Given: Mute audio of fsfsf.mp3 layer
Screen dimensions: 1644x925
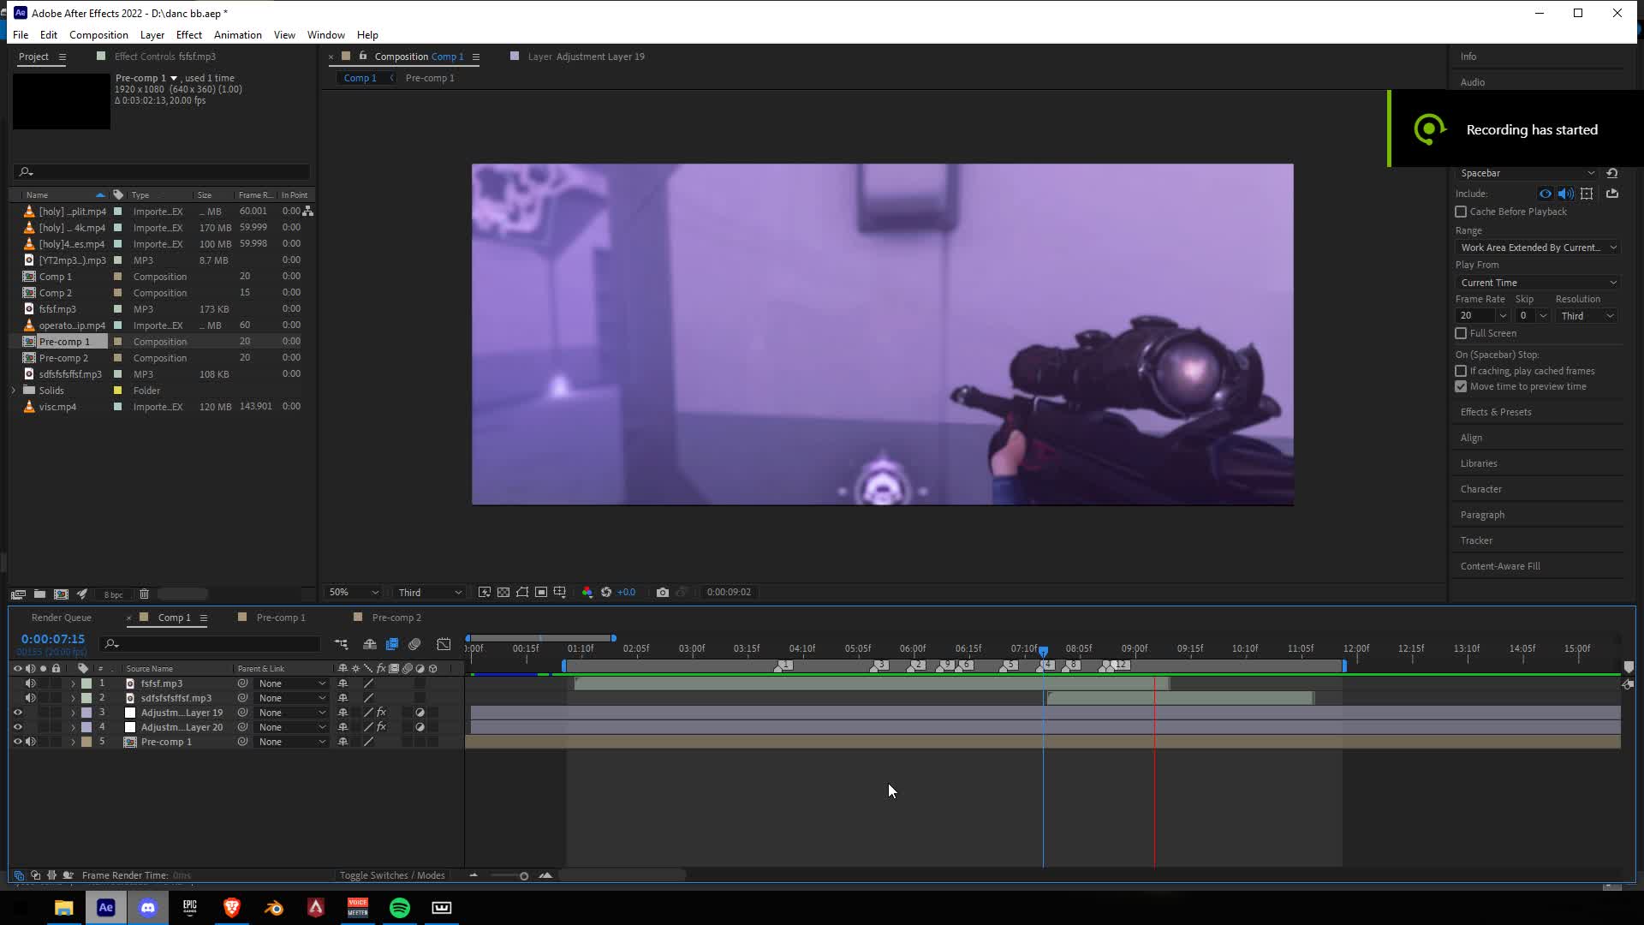Looking at the screenshot, I should [30, 683].
